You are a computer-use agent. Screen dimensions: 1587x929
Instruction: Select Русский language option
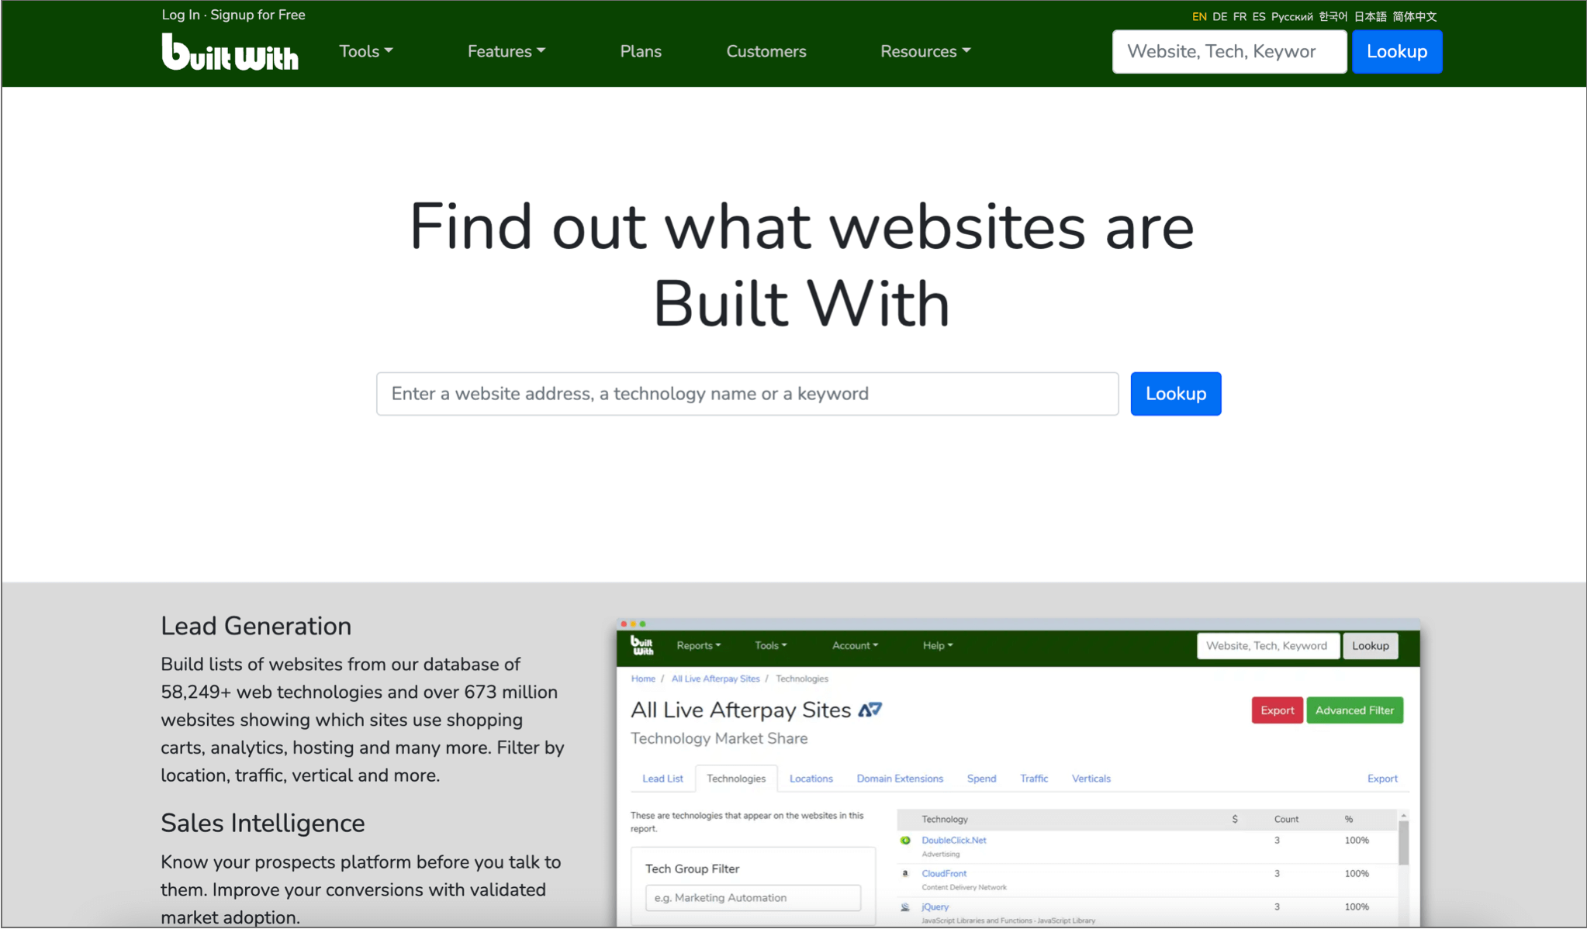[x=1291, y=16]
